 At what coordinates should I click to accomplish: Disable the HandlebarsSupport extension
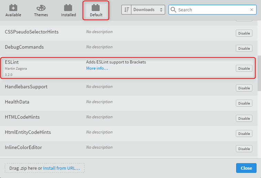pyautogui.click(x=244, y=88)
